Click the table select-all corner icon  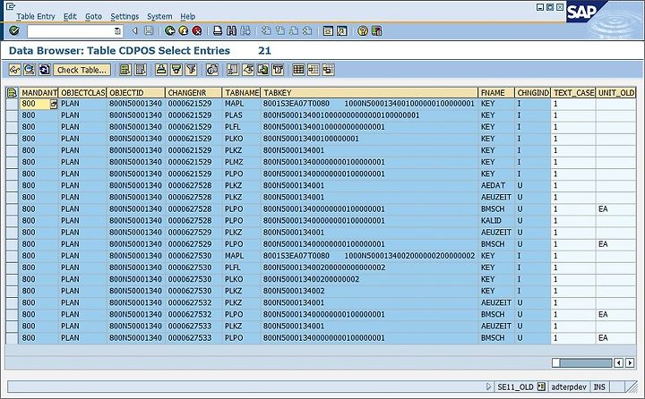pyautogui.click(x=12, y=93)
